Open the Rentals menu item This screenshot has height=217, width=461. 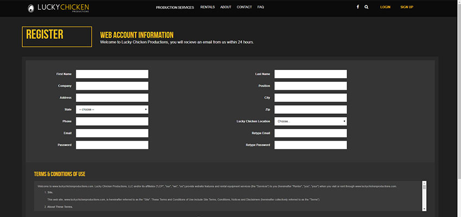208,7
